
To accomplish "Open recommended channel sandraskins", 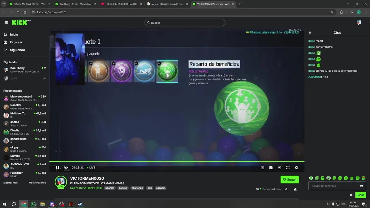I will tap(25, 141).
